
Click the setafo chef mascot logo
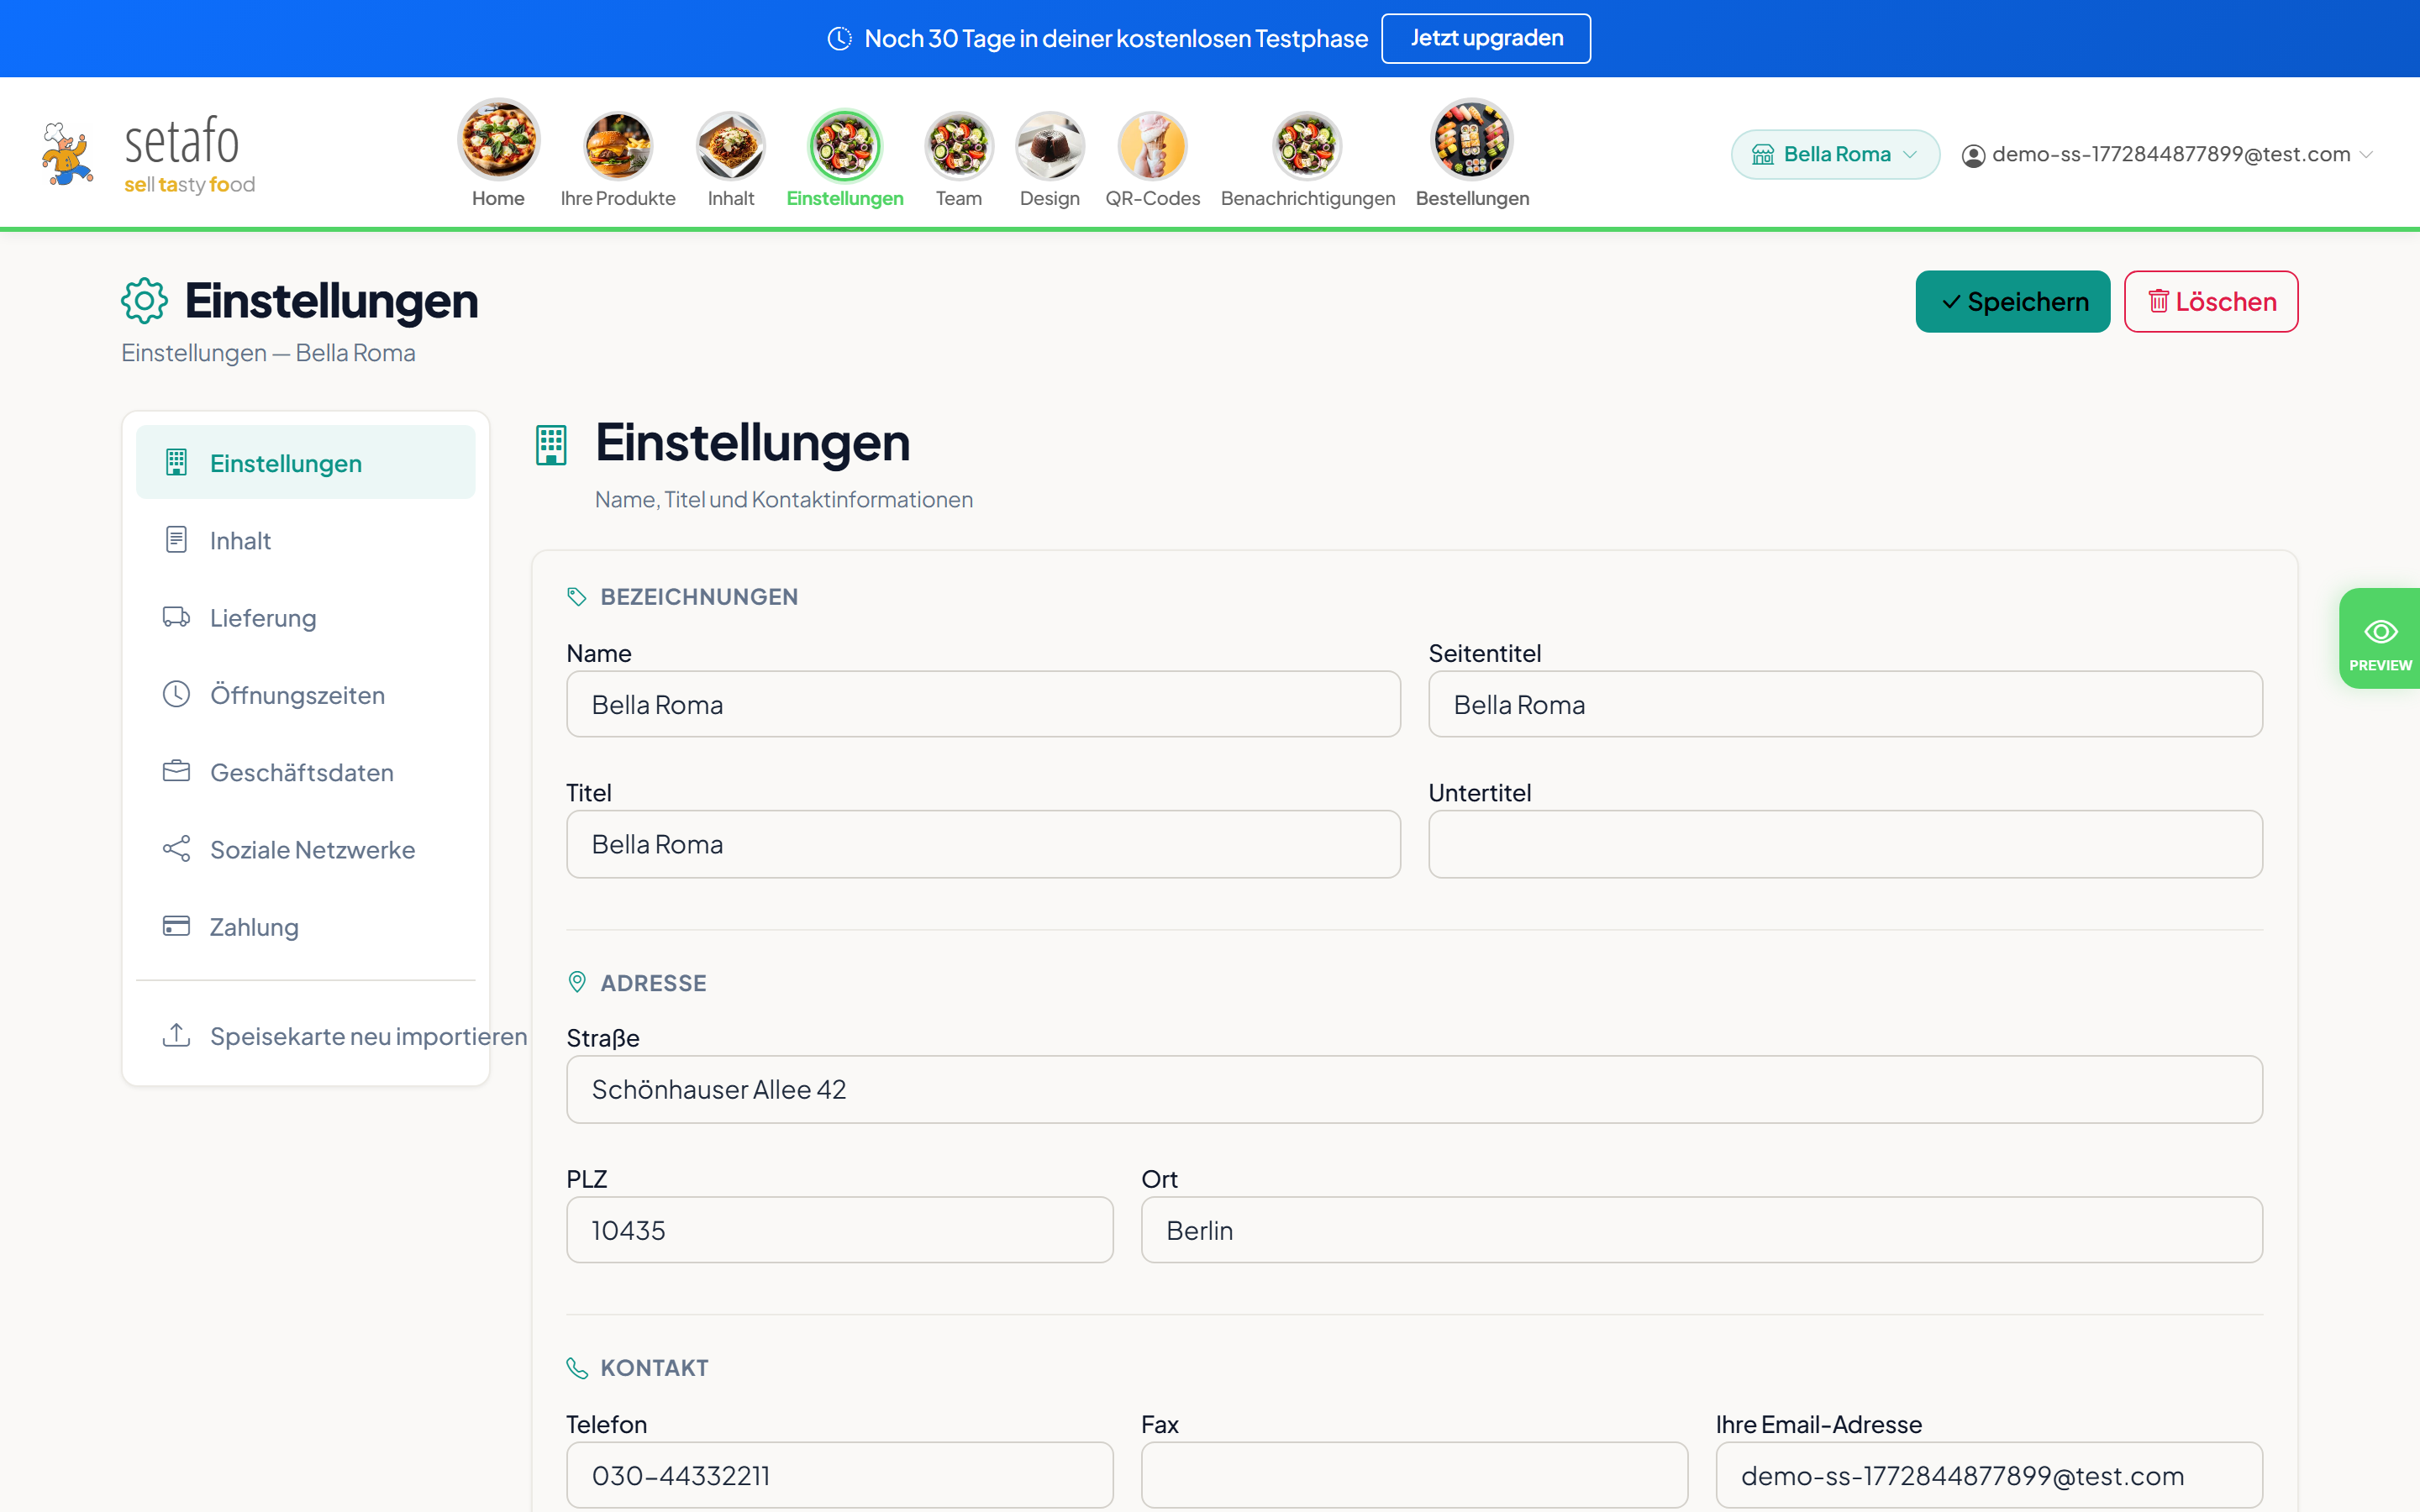(67, 154)
